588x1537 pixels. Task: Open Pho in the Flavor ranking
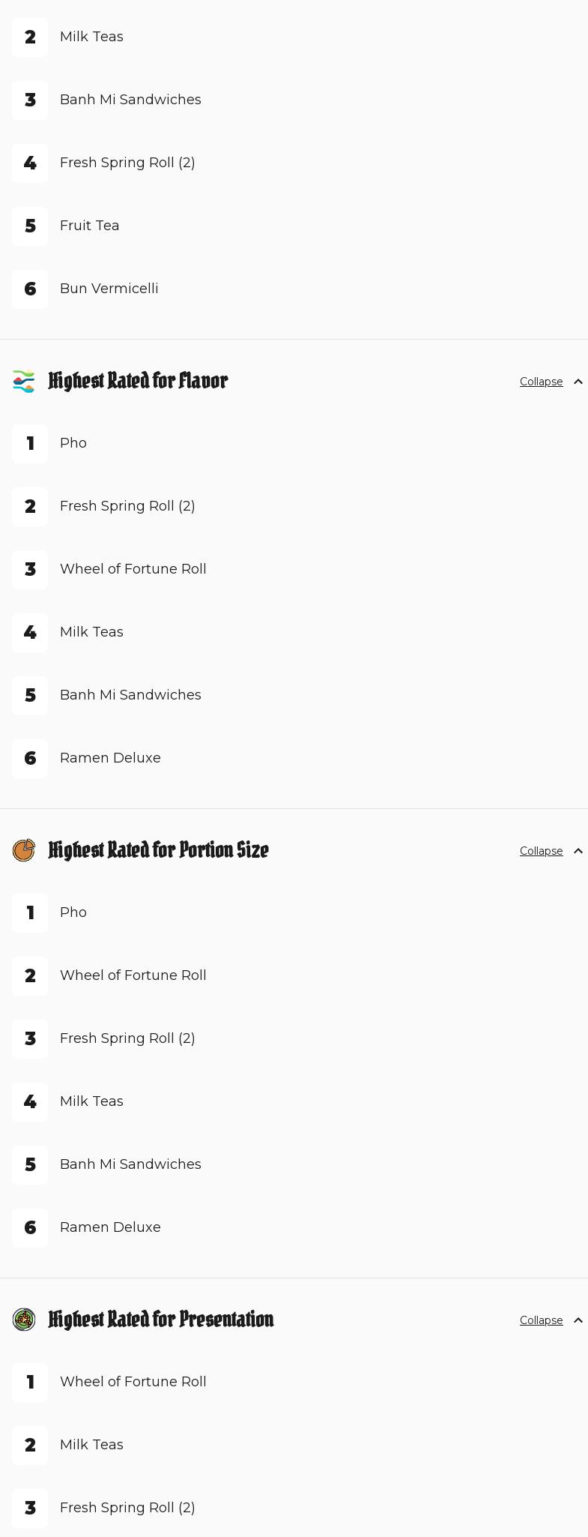tap(73, 443)
